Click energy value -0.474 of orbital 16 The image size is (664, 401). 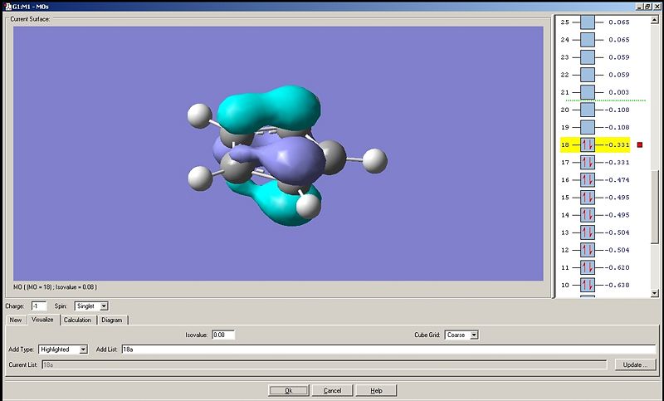pos(617,180)
